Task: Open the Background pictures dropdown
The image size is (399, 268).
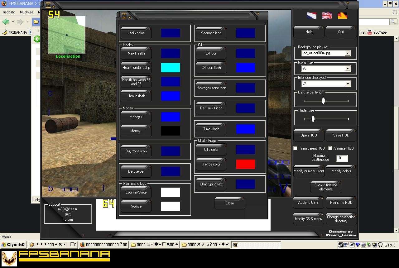Action: click(347, 53)
